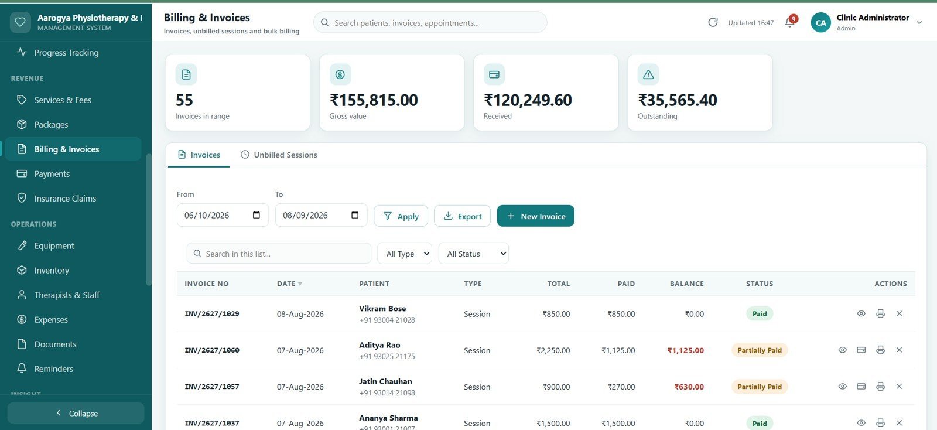Open calendar picker of From date field
Screen dimensions: 937x430
click(x=257, y=215)
